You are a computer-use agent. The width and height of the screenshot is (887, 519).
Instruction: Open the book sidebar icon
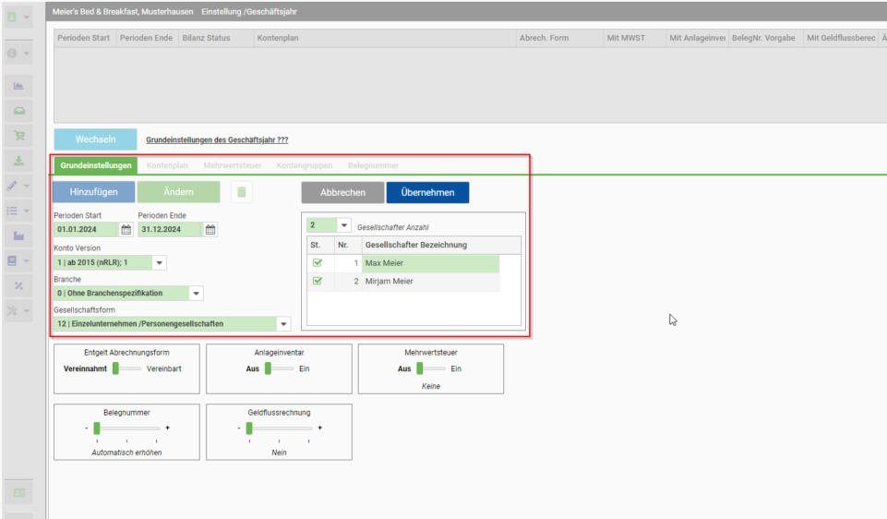(x=12, y=260)
